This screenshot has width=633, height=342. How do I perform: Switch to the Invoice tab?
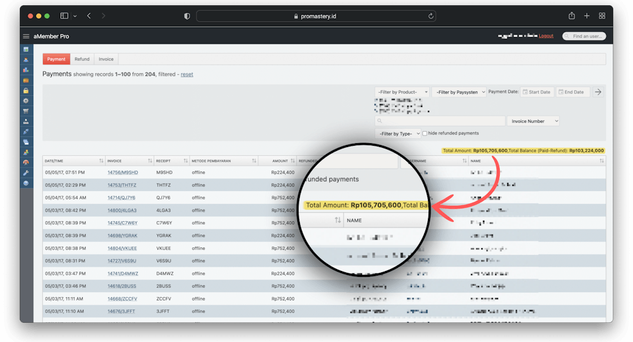click(x=106, y=59)
